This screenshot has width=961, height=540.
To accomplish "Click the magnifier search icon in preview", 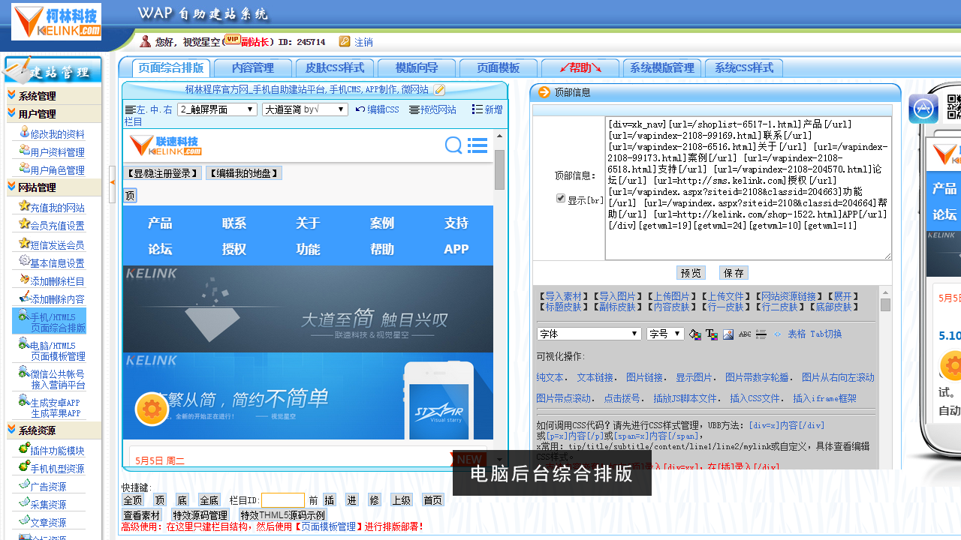I will point(453,145).
